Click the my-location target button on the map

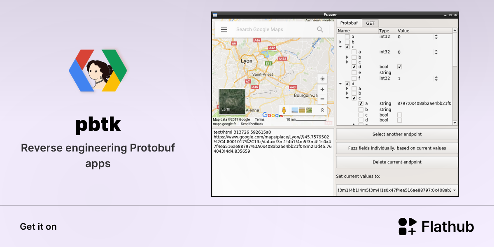(x=322, y=79)
